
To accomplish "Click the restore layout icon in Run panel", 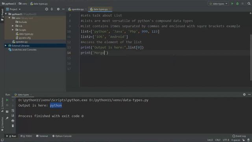I will click(7, 111).
